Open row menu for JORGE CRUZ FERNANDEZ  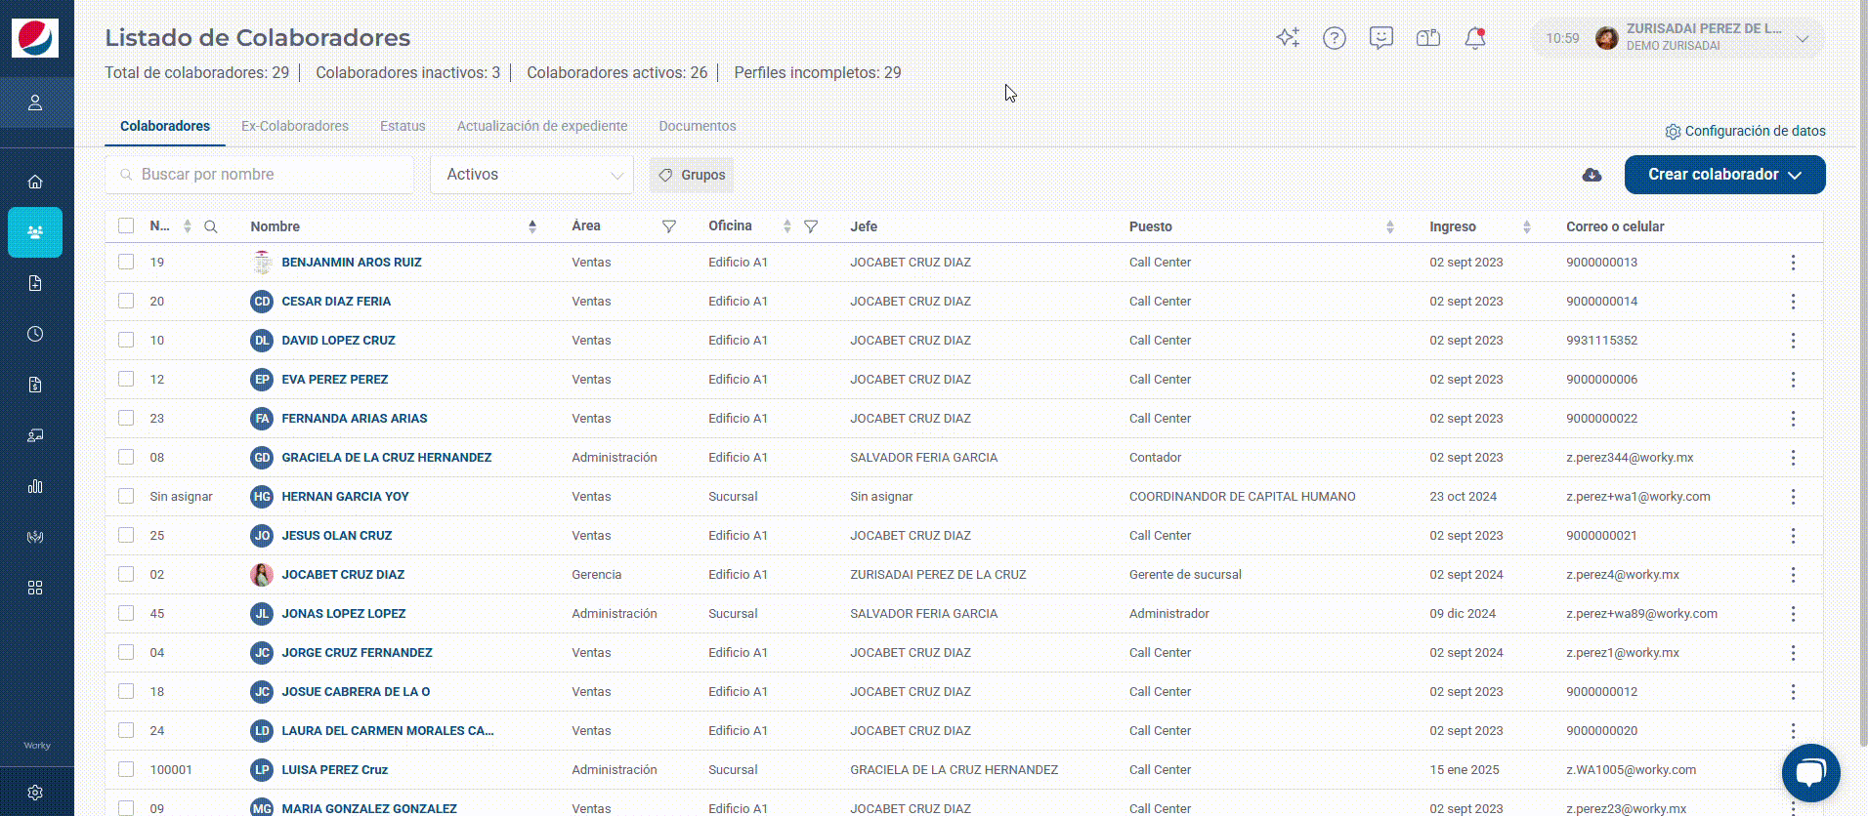point(1793,653)
